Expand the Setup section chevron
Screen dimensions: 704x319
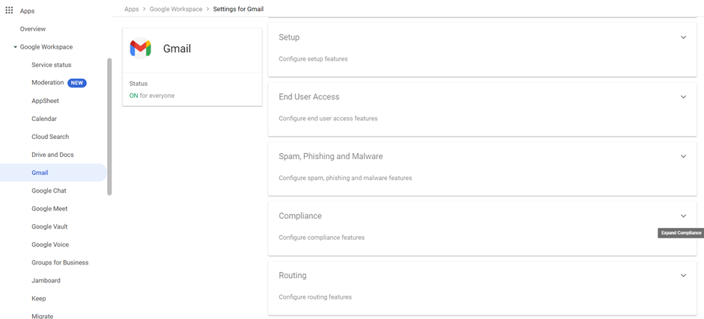click(x=683, y=37)
